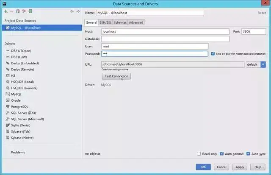Select HSQLDB (Remote) driver

coord(24,88)
